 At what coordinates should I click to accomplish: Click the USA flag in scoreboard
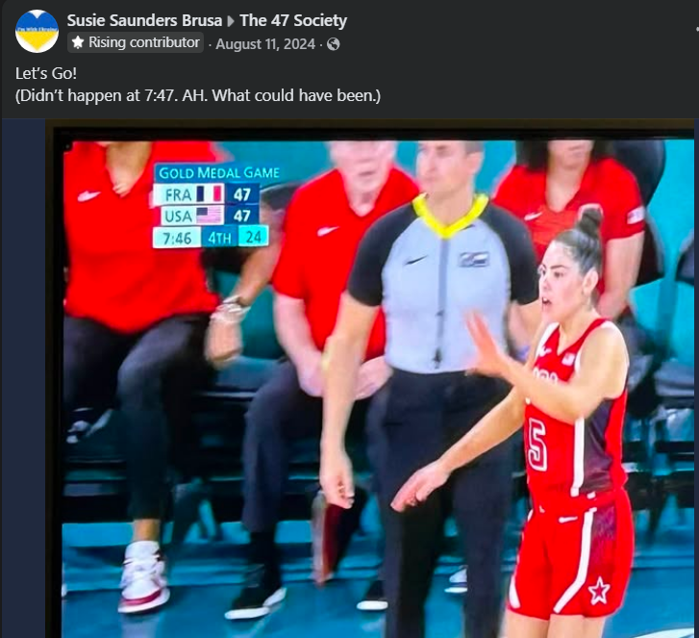coord(209,216)
